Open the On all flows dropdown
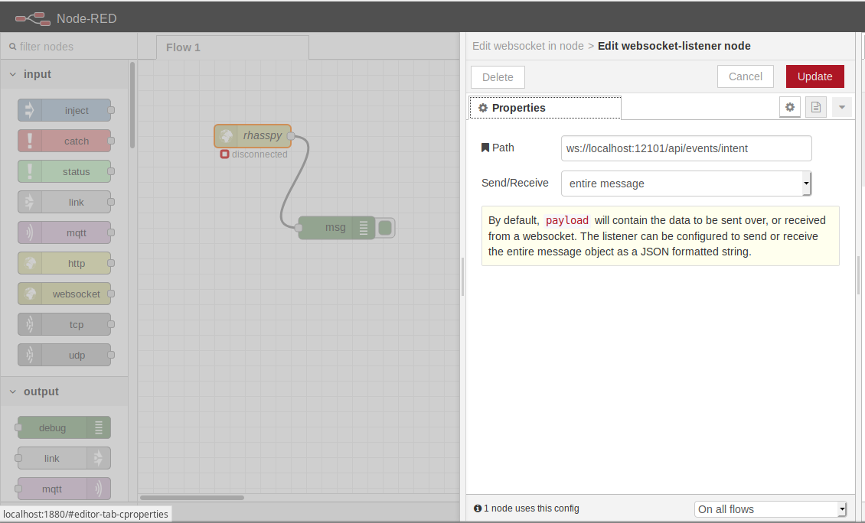The image size is (865, 523). click(x=769, y=508)
